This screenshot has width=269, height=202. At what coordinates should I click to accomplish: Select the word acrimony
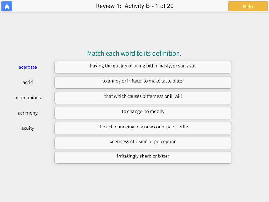(28, 113)
